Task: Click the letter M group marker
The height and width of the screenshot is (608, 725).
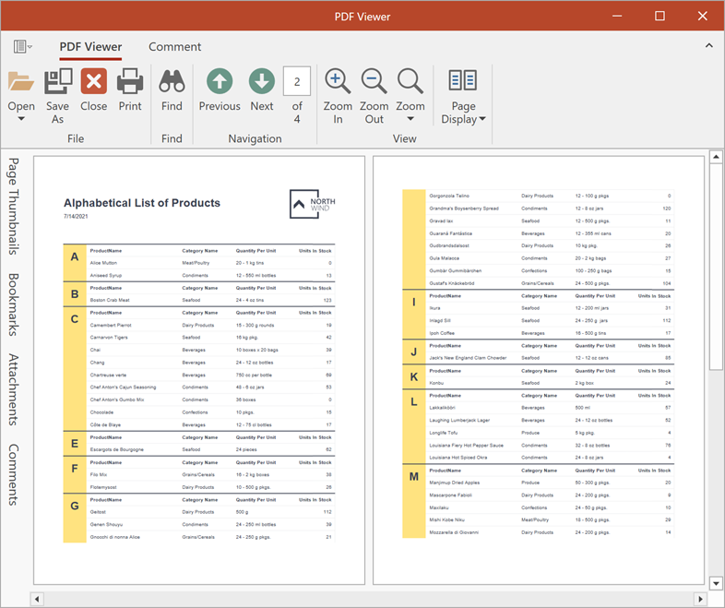Action: [414, 477]
